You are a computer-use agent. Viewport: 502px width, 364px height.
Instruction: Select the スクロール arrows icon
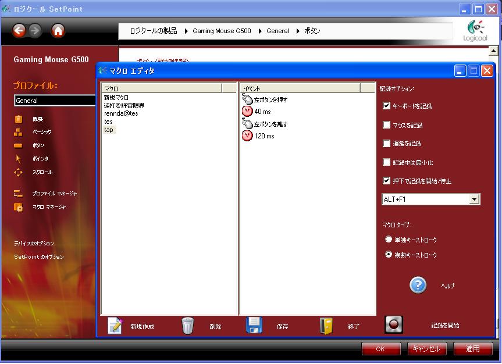click(18, 172)
